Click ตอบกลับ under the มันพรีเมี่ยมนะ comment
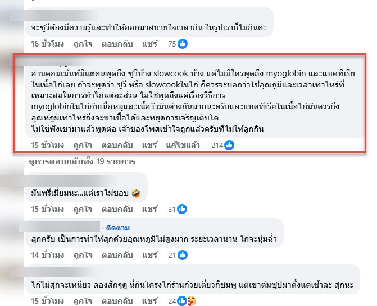The width and height of the screenshot is (377, 306). point(117,209)
